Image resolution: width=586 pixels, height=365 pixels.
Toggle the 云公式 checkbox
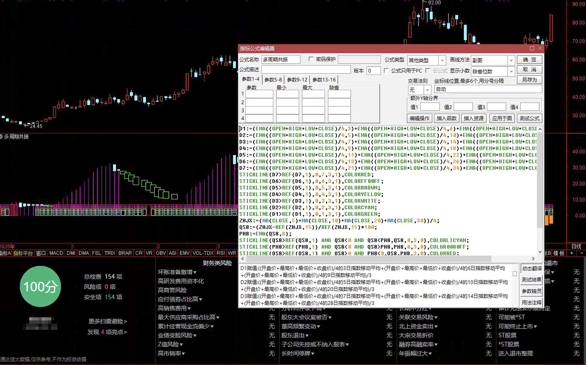[428, 71]
